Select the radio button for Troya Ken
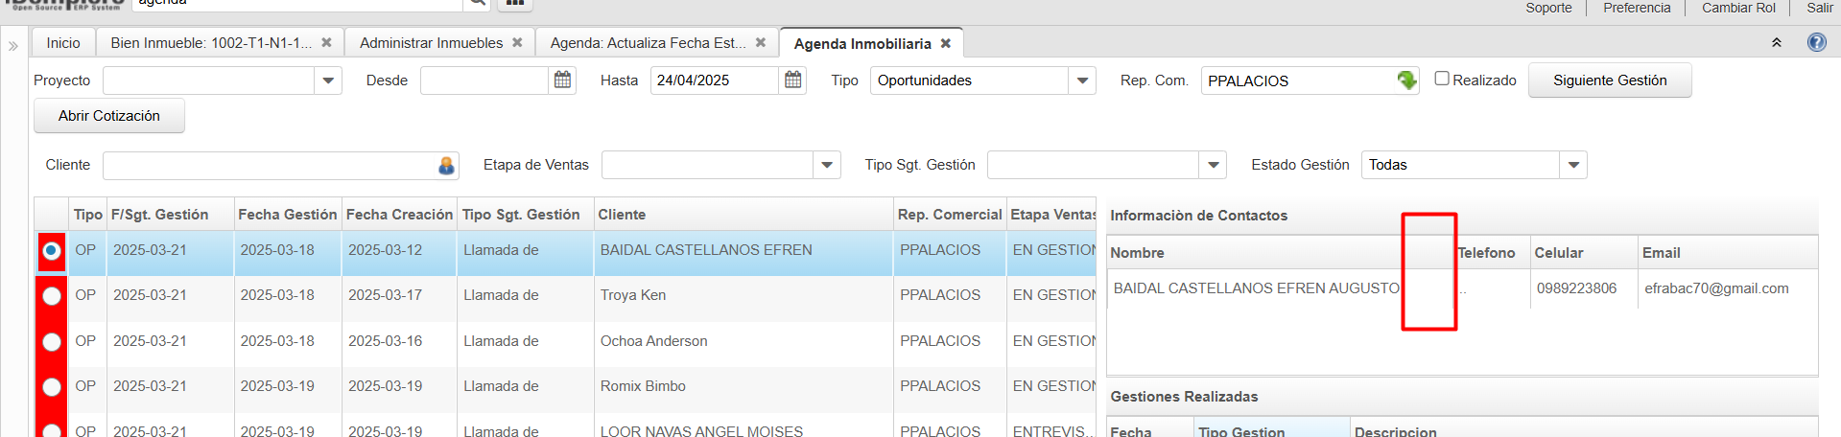This screenshot has width=1841, height=437. pos(52,296)
